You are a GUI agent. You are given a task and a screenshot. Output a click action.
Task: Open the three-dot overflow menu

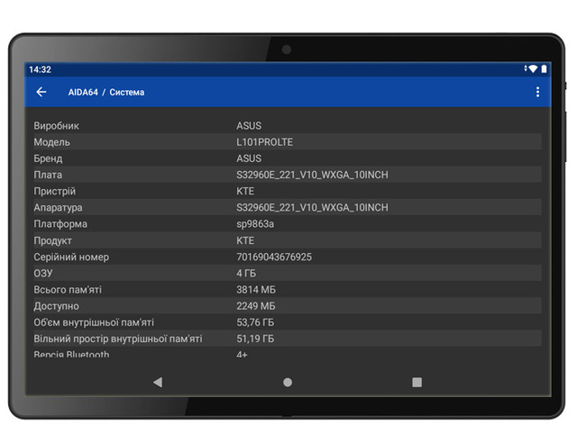tap(537, 92)
